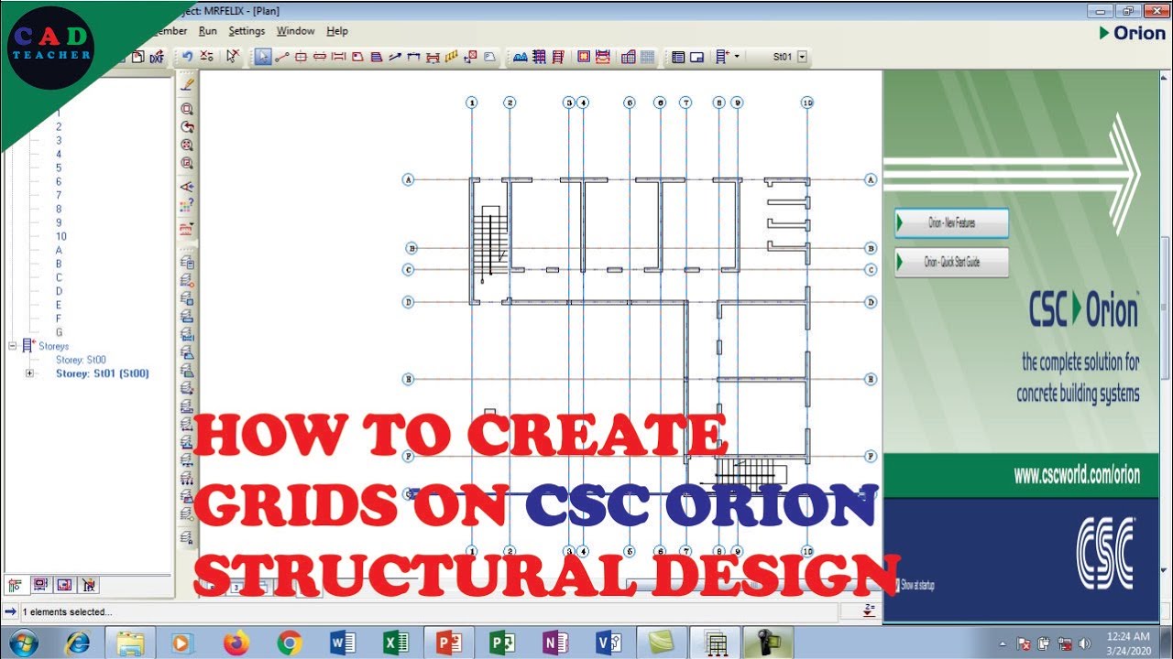Open the St01 storey dropdown

pyautogui.click(x=804, y=57)
